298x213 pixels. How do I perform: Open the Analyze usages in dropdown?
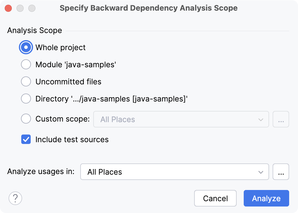pos(174,172)
